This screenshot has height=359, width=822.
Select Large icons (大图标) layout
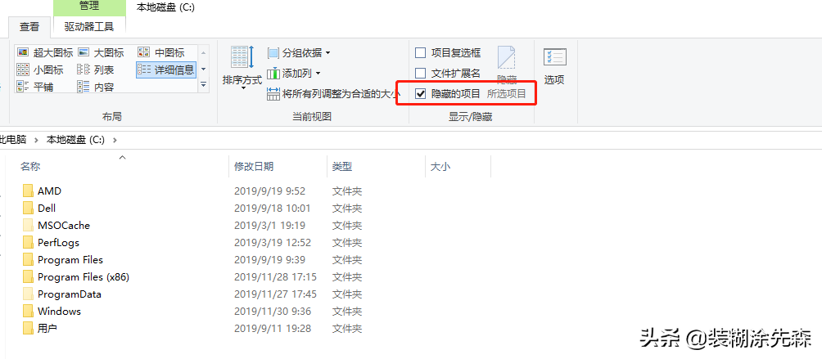point(101,52)
